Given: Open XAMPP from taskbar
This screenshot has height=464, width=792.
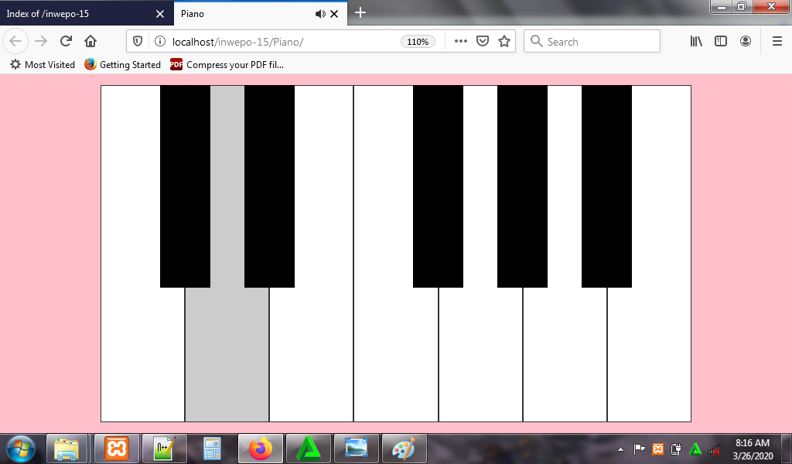Looking at the screenshot, I should 116,449.
